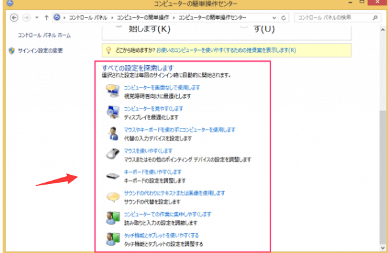Screen dimensions: 388x253
Task: Click the lightbulb icon in the yellow tip bar
Action: [x=108, y=51]
